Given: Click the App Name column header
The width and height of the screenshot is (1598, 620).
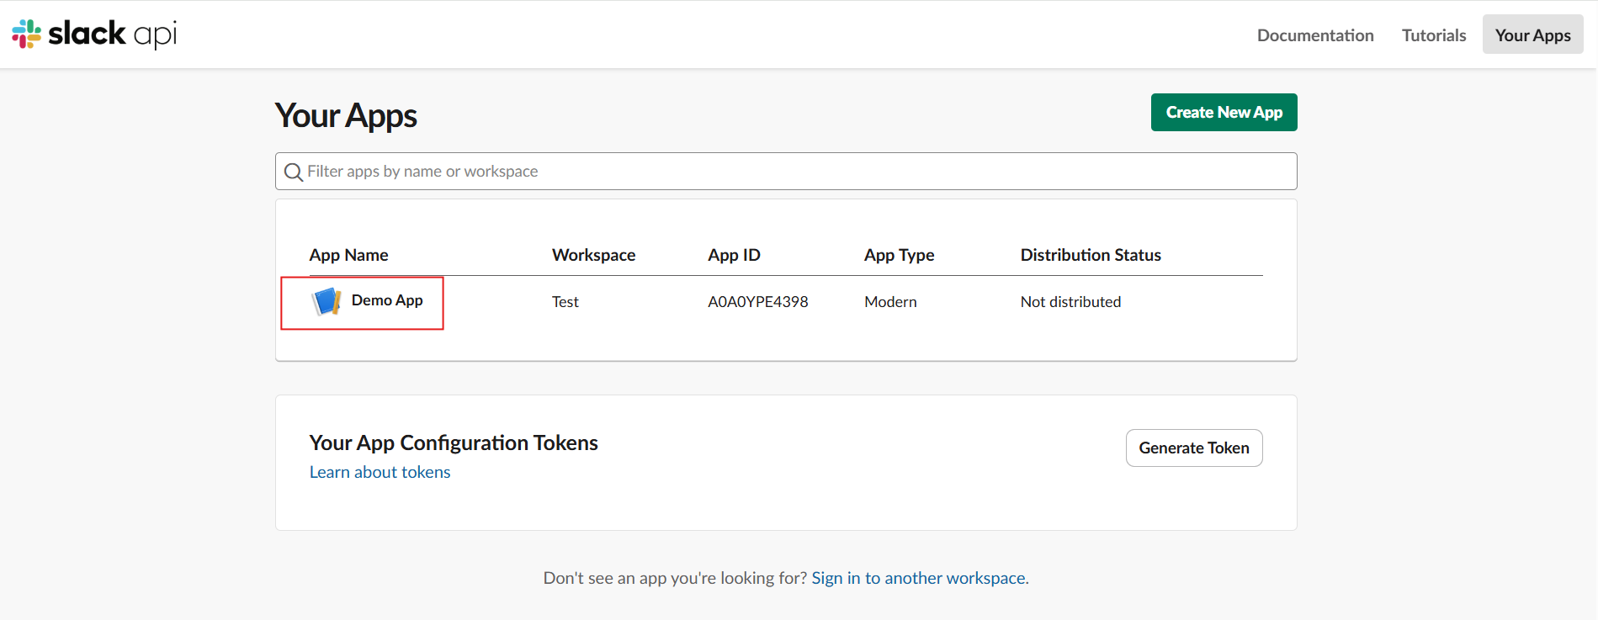Looking at the screenshot, I should [x=348, y=255].
